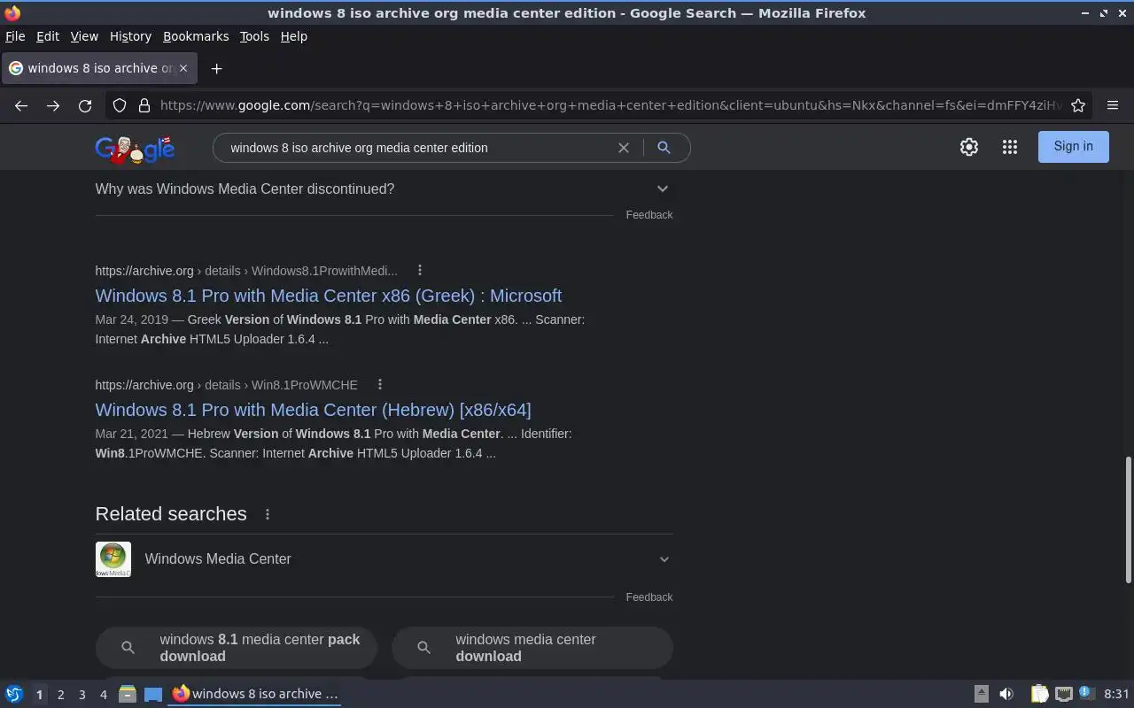Show site security padlock info

[x=144, y=105]
